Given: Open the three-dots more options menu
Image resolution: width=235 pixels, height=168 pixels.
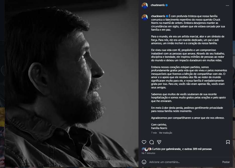Looking at the screenshot, I should tap(227, 5).
